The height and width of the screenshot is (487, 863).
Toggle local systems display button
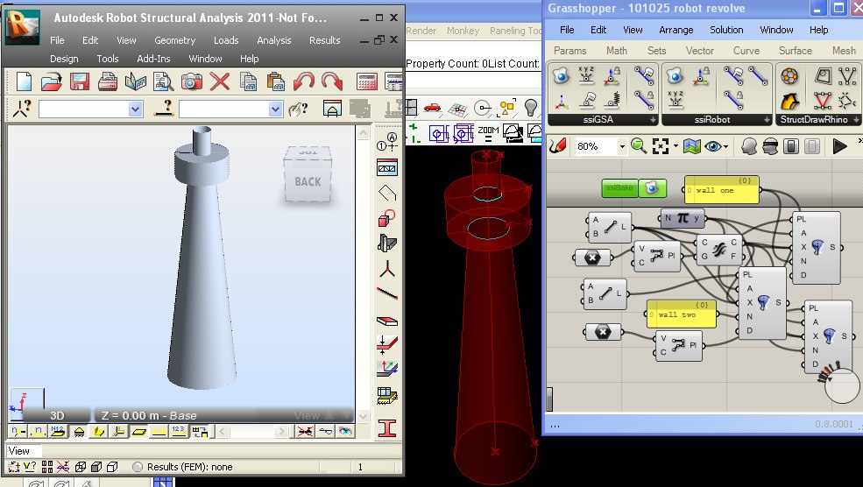pos(118,432)
